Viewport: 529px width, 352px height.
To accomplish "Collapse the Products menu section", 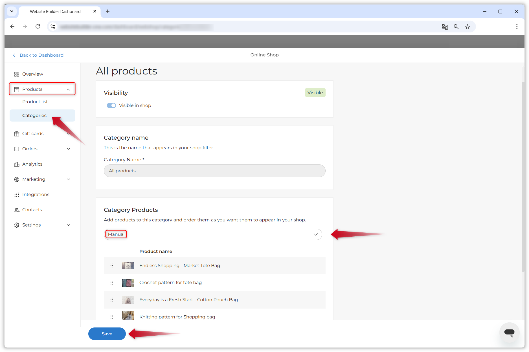I will [68, 89].
